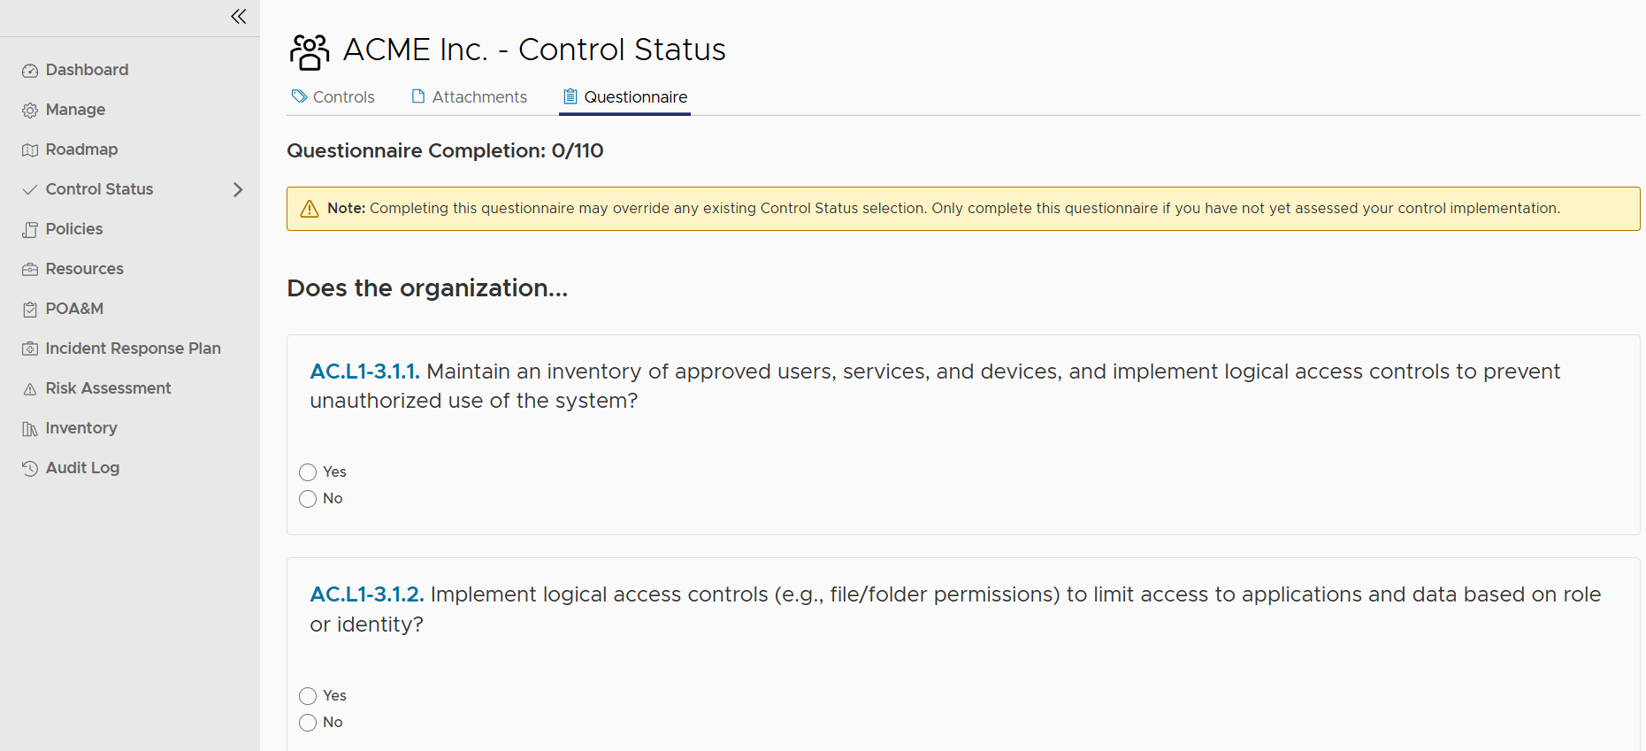Click the Audit Log history icon
Screen dimensions: 1646x751
(30, 469)
